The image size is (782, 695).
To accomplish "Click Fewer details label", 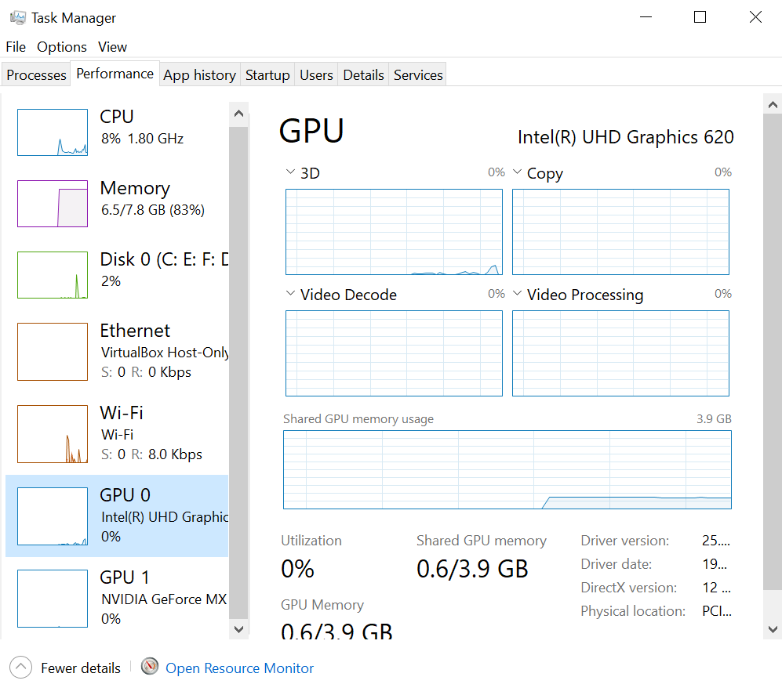I will pyautogui.click(x=81, y=668).
